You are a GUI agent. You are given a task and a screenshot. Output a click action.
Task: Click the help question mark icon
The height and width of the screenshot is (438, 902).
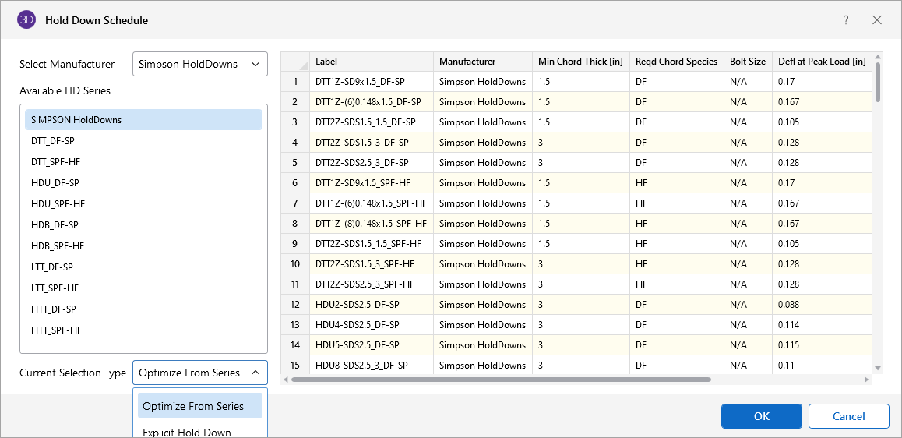(846, 20)
